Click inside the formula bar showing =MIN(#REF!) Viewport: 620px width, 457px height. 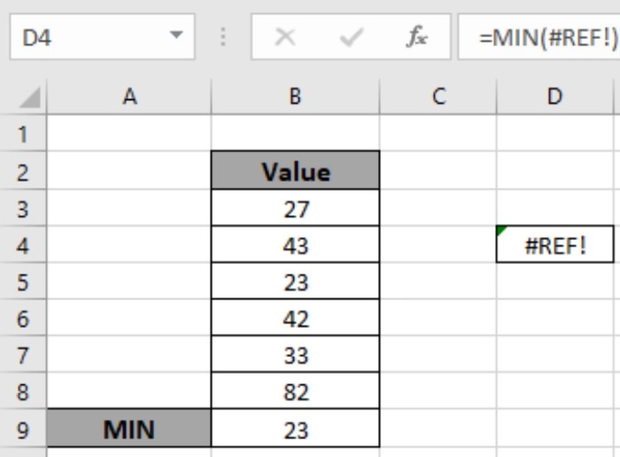pyautogui.click(x=537, y=36)
